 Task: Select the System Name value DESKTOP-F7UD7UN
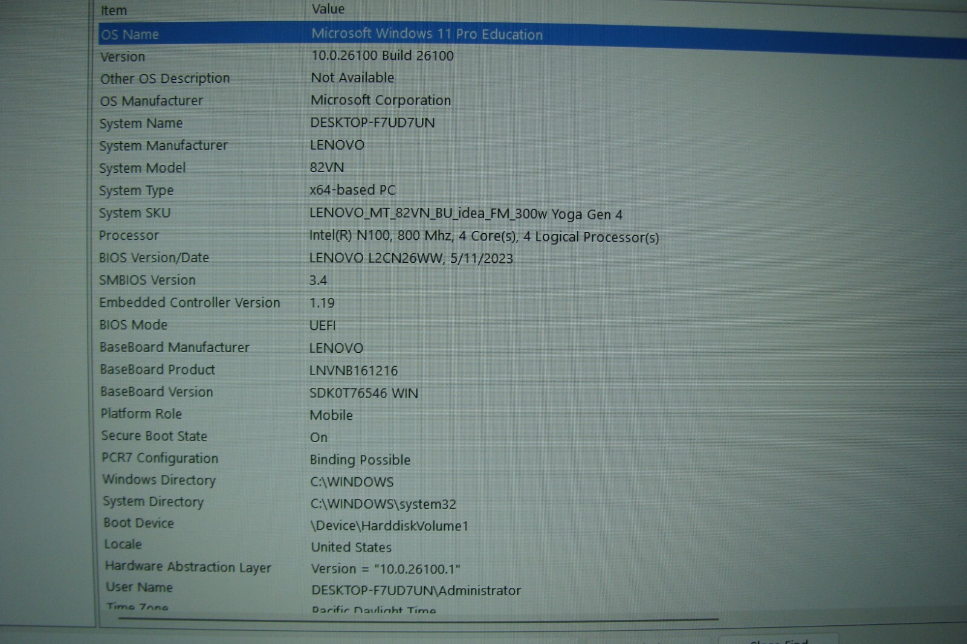tap(372, 123)
